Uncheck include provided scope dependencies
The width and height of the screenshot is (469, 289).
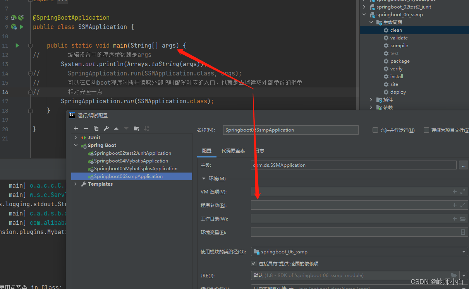[x=254, y=263]
